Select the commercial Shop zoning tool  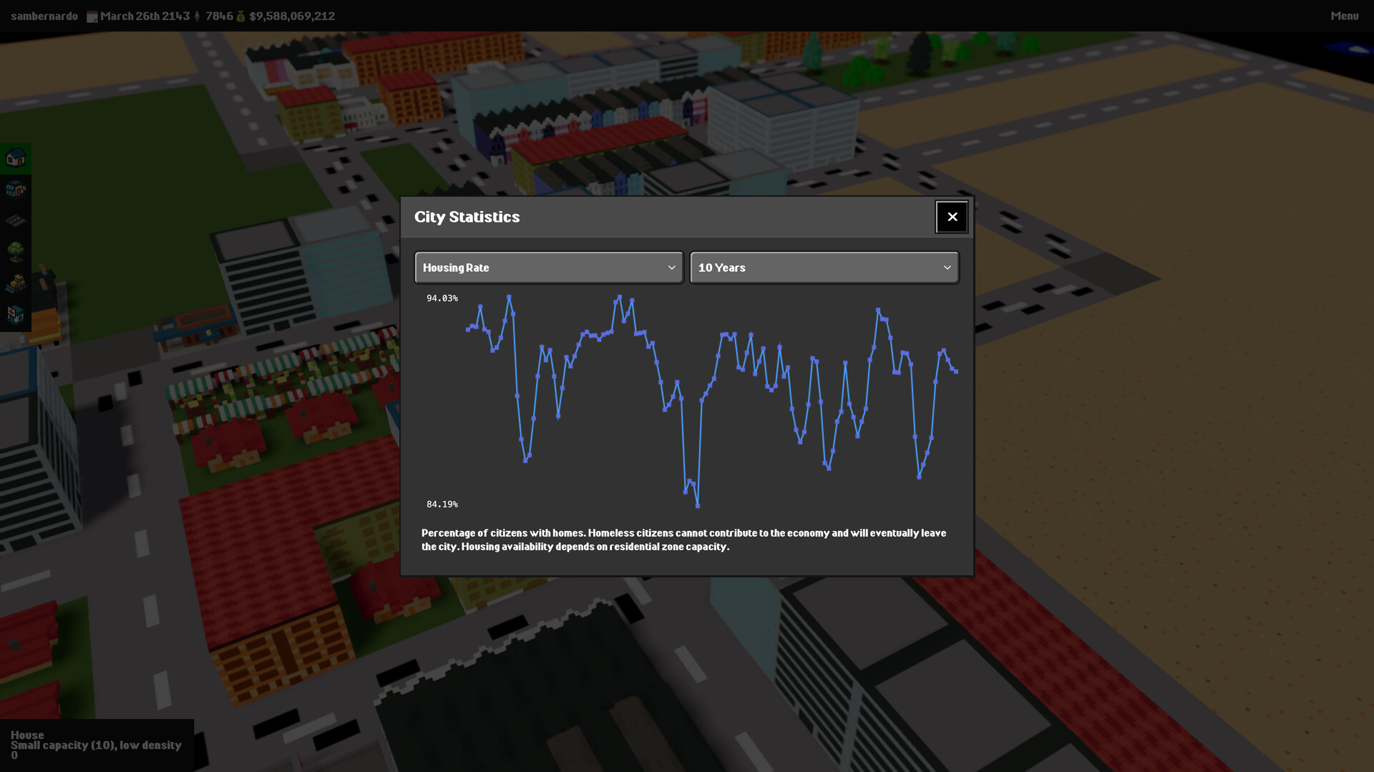(16, 190)
